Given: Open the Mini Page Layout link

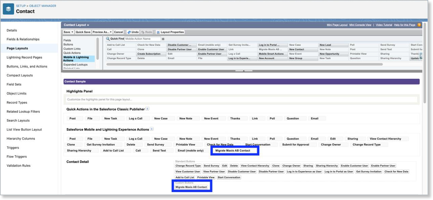Looking at the screenshot, I should pos(337,25).
